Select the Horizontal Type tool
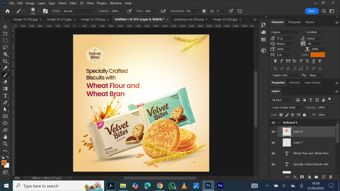This screenshot has width=340, height=191. click(x=5, y=96)
